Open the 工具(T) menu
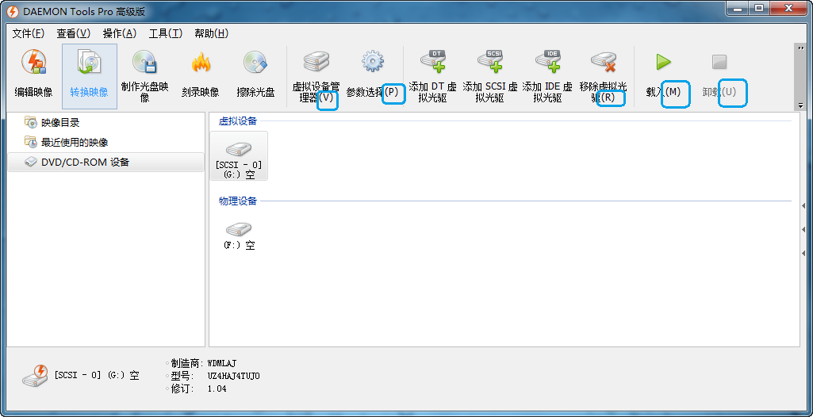Viewport: 813px width, 417px height. point(165,33)
